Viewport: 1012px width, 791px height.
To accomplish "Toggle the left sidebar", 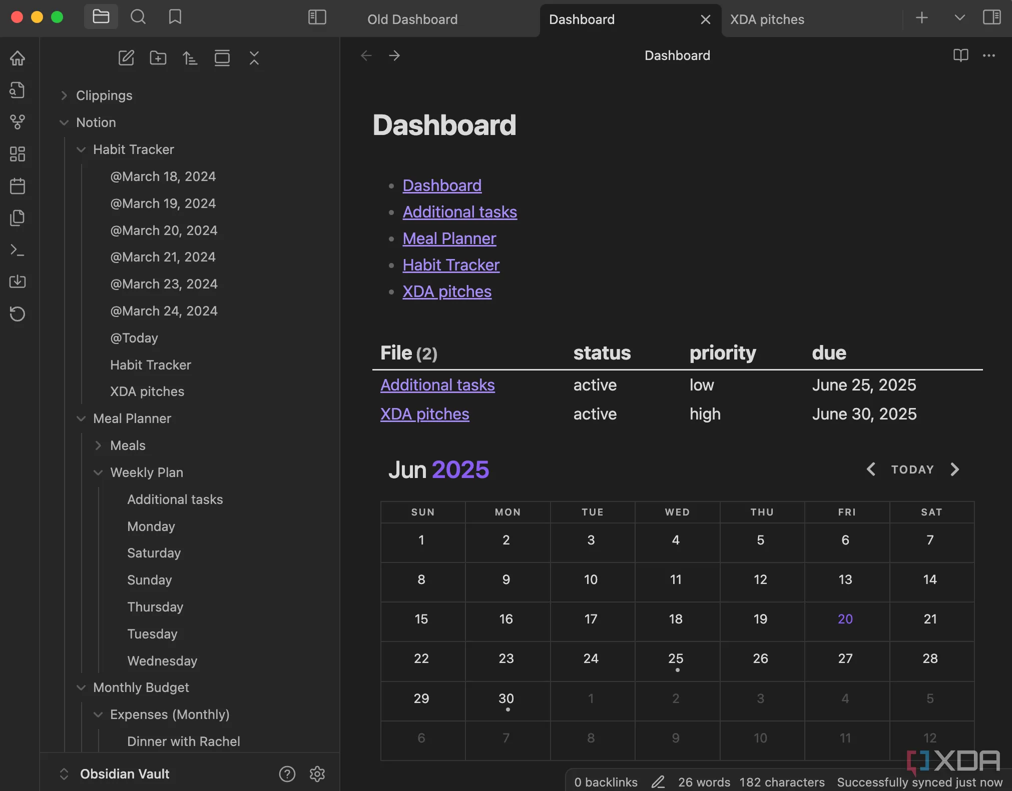I will pyautogui.click(x=317, y=17).
